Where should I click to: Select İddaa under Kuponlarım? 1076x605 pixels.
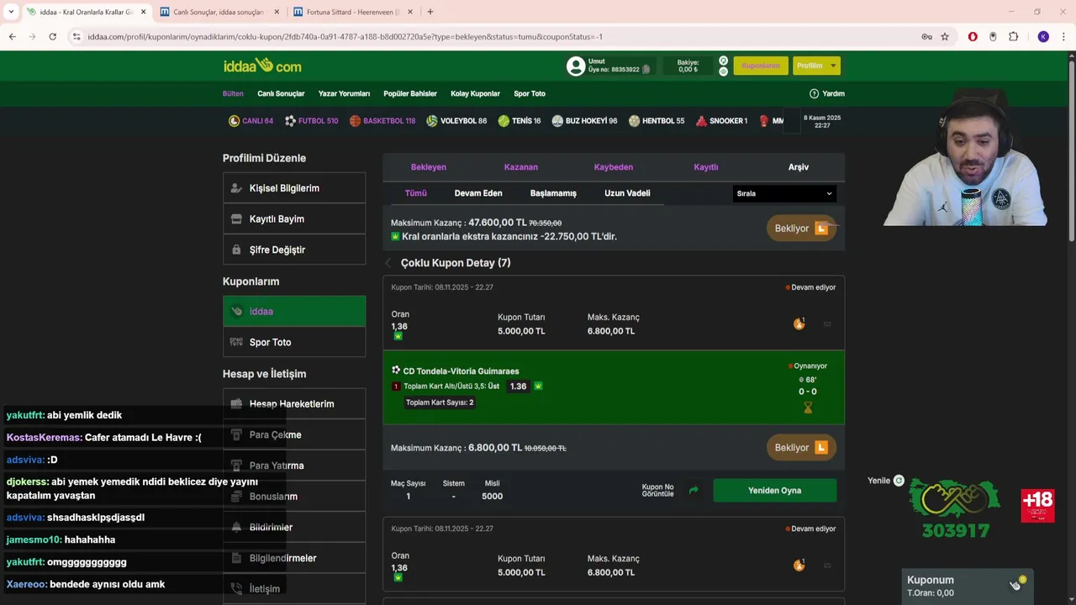click(294, 311)
